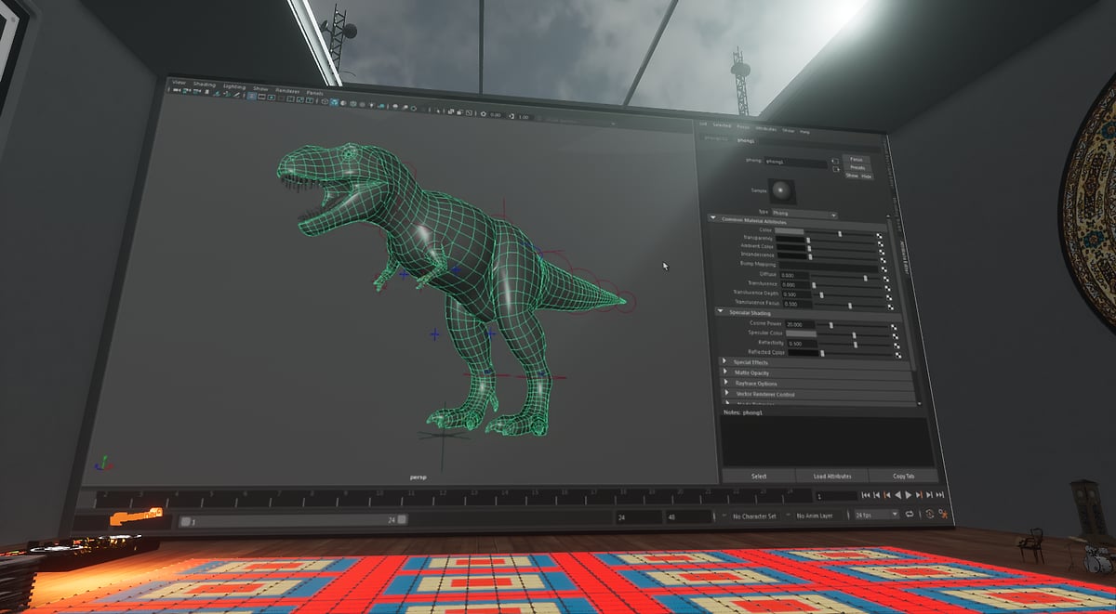Go to start of playback range
1116x614 pixels.
point(865,495)
